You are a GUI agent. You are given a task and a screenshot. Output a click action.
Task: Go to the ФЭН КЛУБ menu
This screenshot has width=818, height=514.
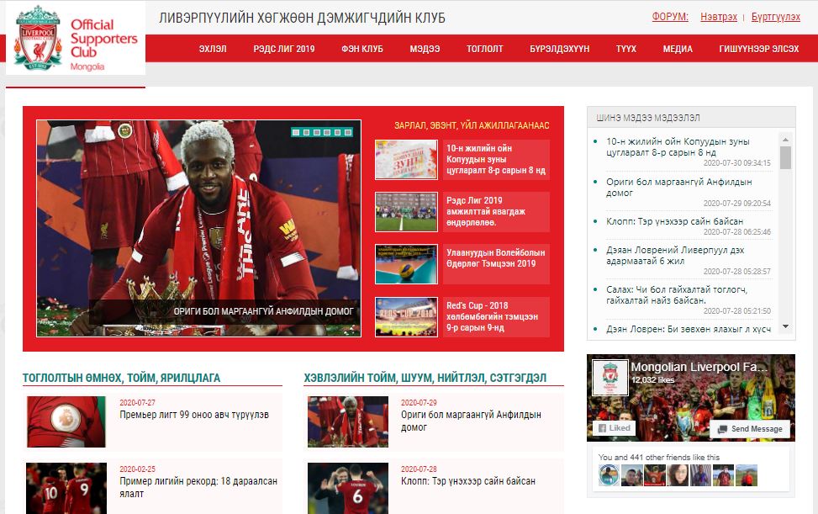click(362, 49)
